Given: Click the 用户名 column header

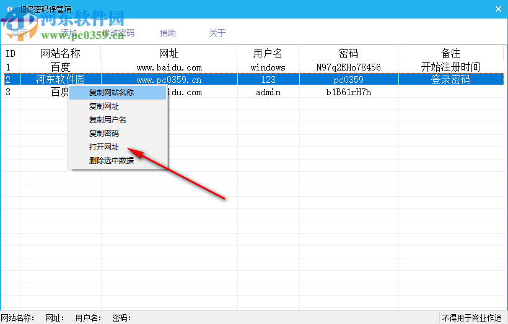Looking at the screenshot, I should click(x=268, y=53).
